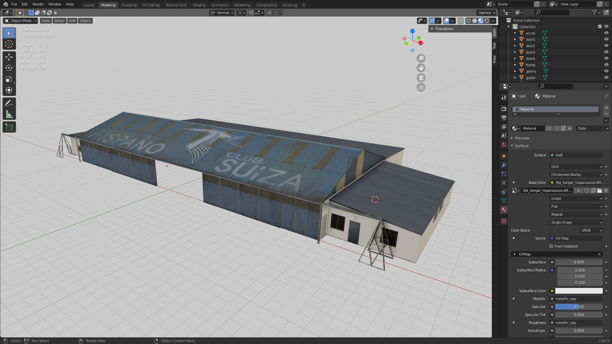
Task: Select the Scale tool
Action: pos(9,79)
